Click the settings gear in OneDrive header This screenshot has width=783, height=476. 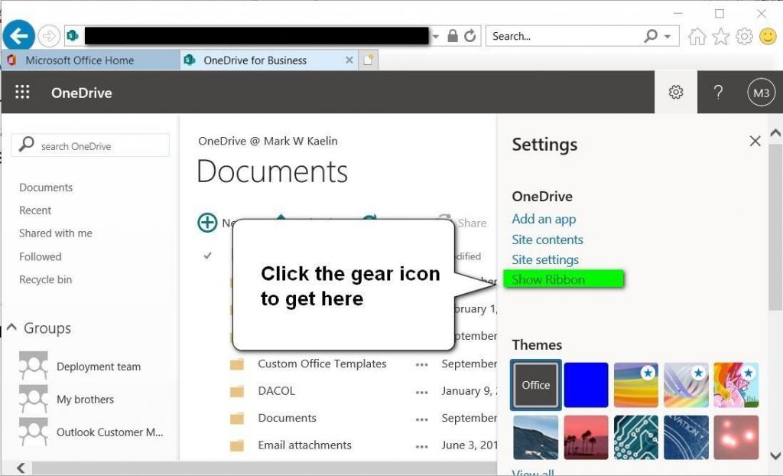675,93
